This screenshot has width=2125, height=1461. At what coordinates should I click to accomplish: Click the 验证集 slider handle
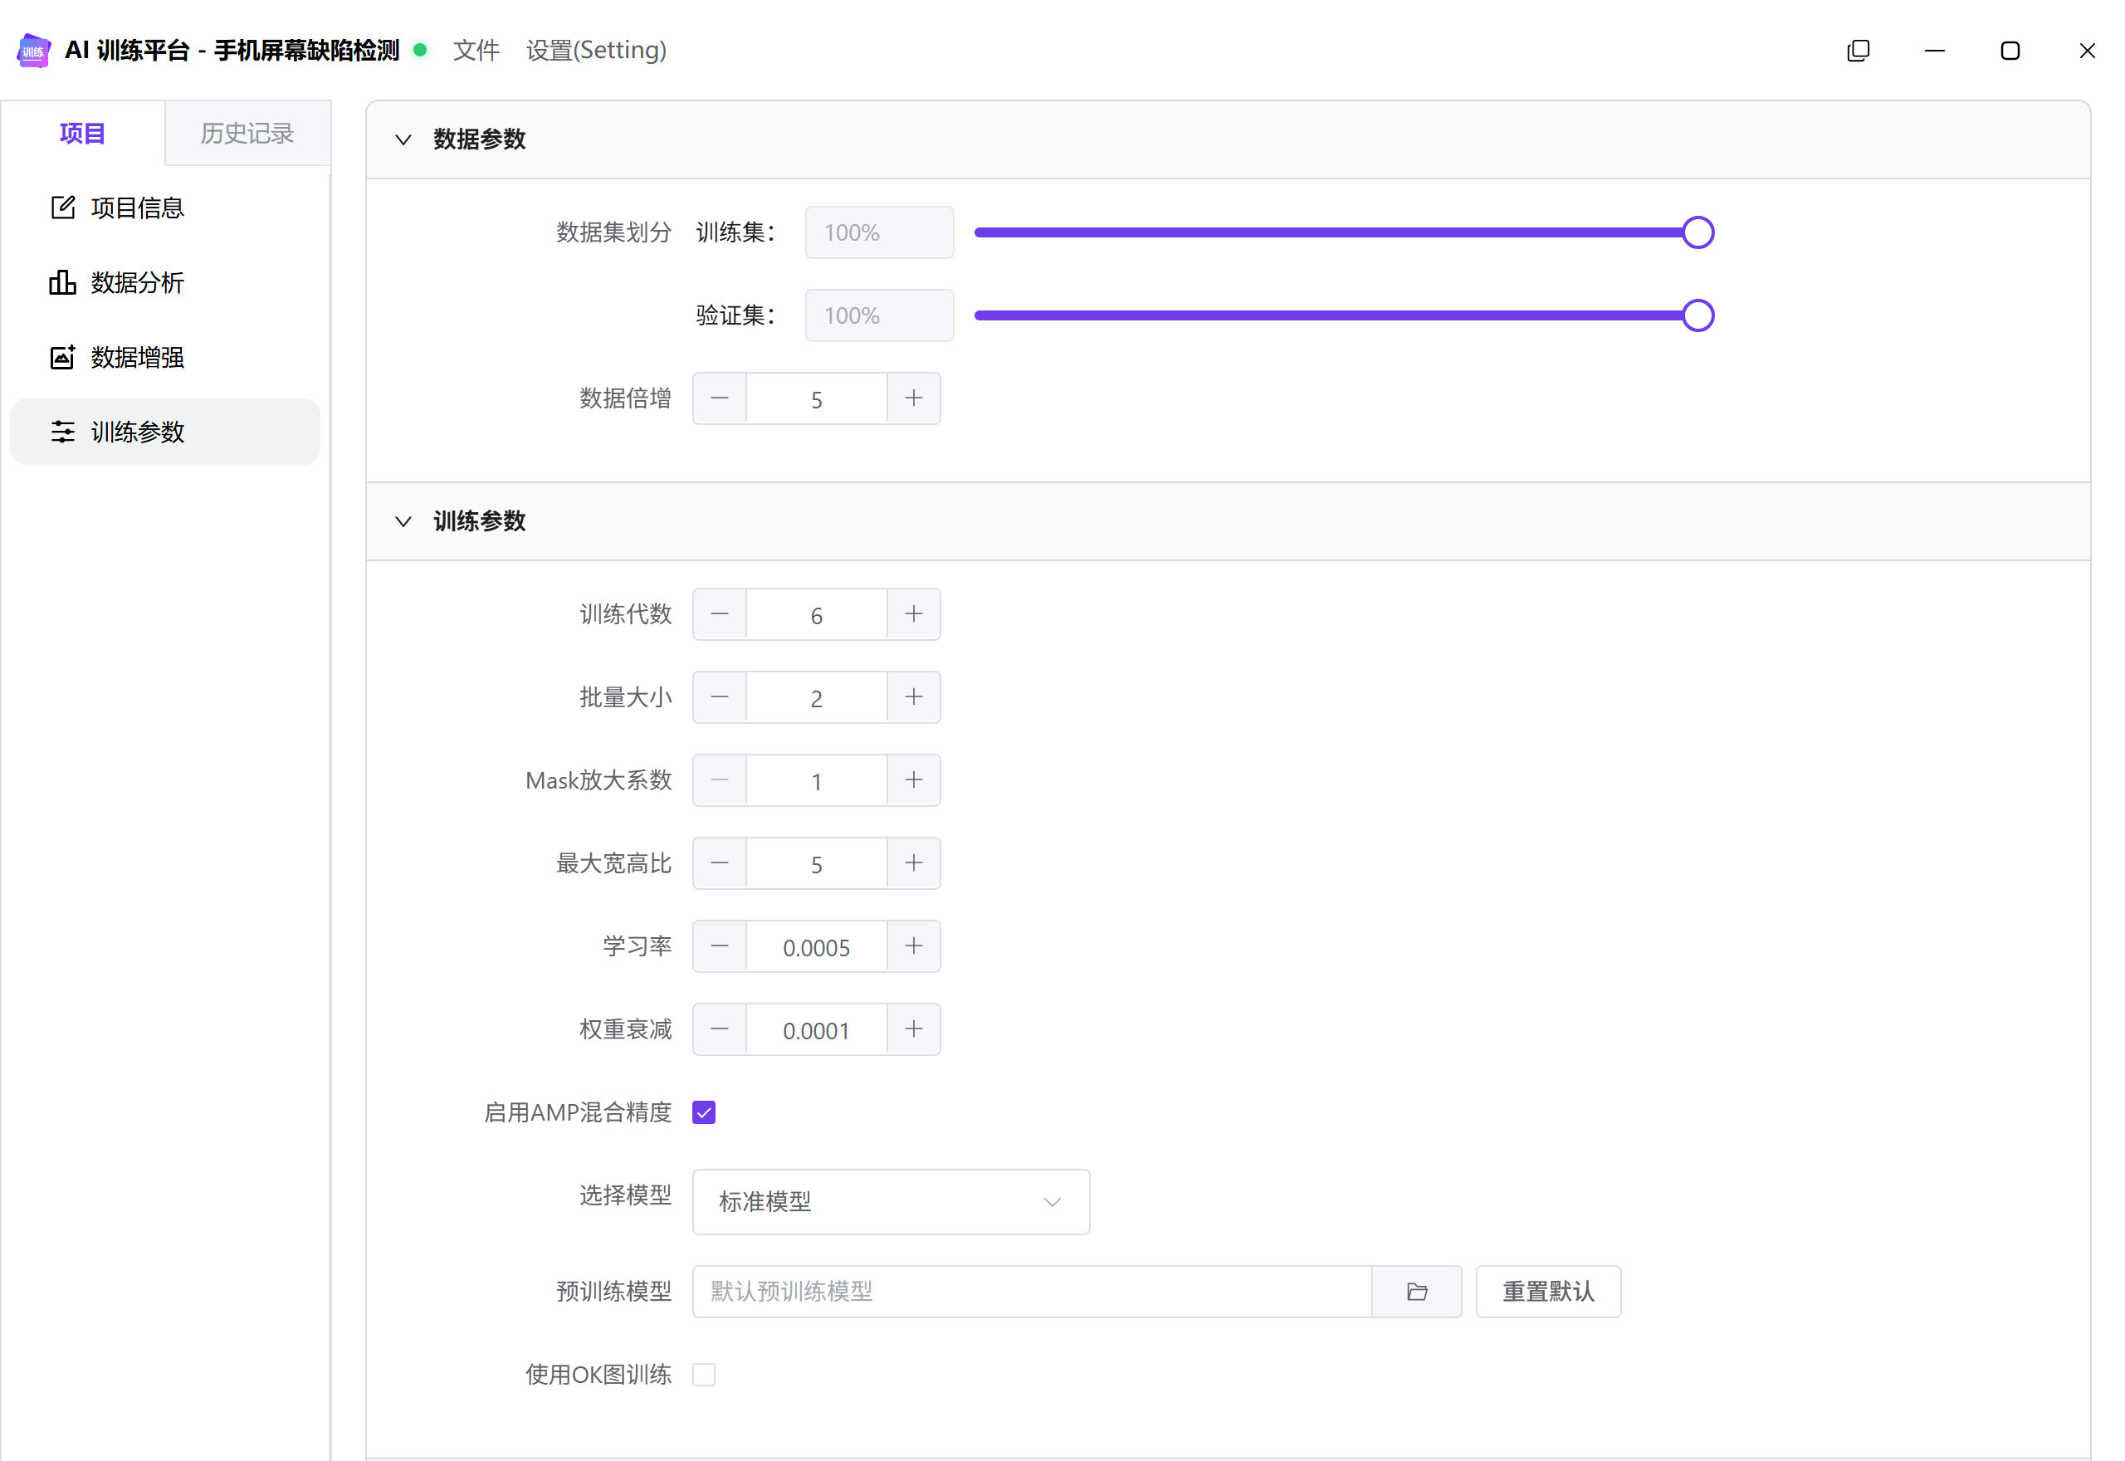coord(1698,315)
